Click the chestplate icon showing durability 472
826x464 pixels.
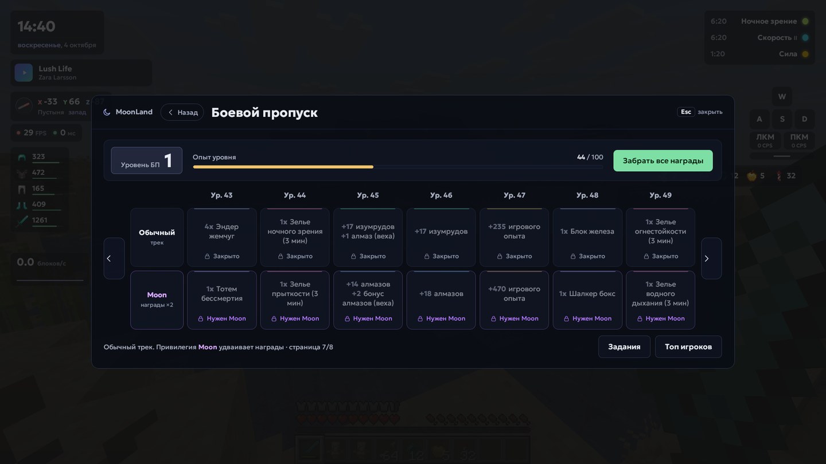click(x=22, y=173)
